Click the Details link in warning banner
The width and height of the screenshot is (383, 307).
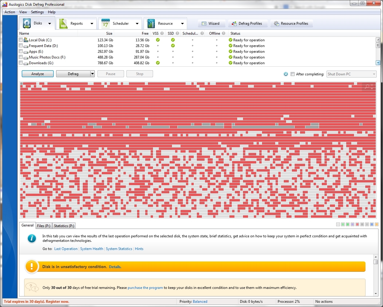coord(115,267)
